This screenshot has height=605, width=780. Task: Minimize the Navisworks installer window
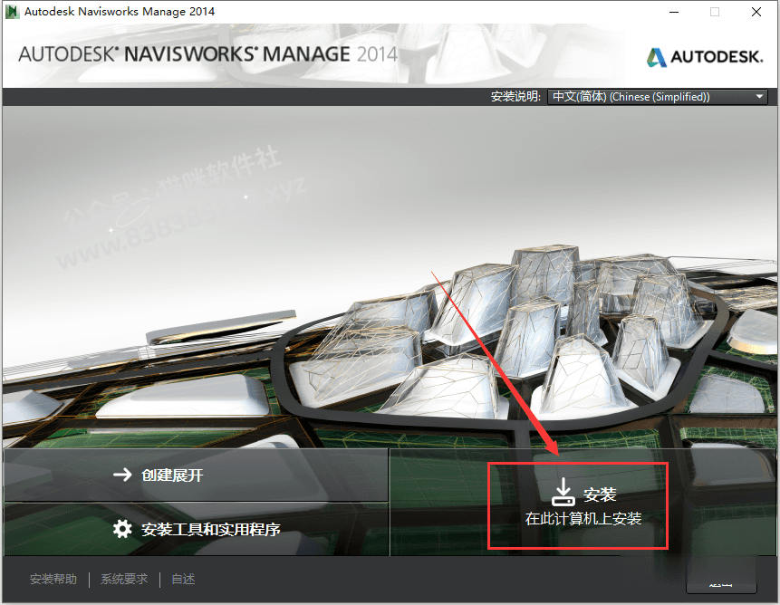click(x=674, y=12)
